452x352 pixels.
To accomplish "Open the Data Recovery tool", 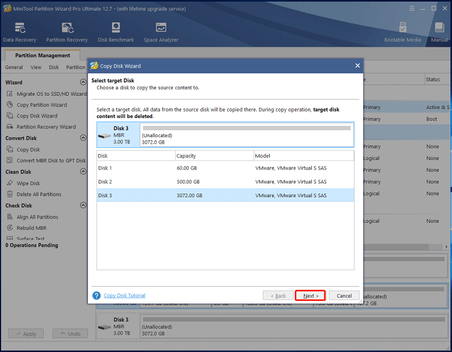I will 20,32.
